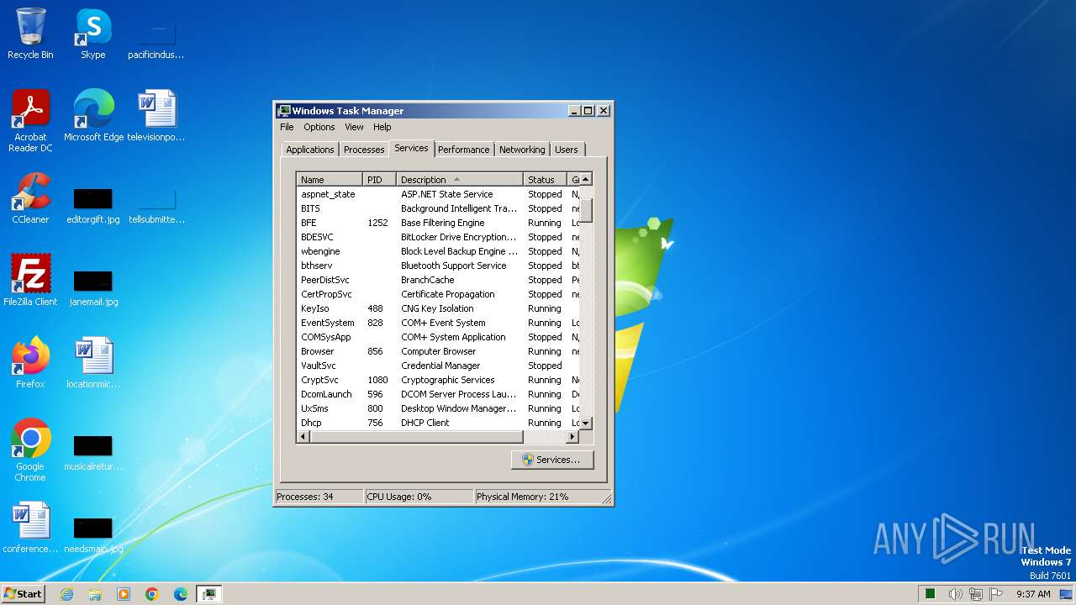
Task: Switch to the Networking tab
Action: click(522, 150)
